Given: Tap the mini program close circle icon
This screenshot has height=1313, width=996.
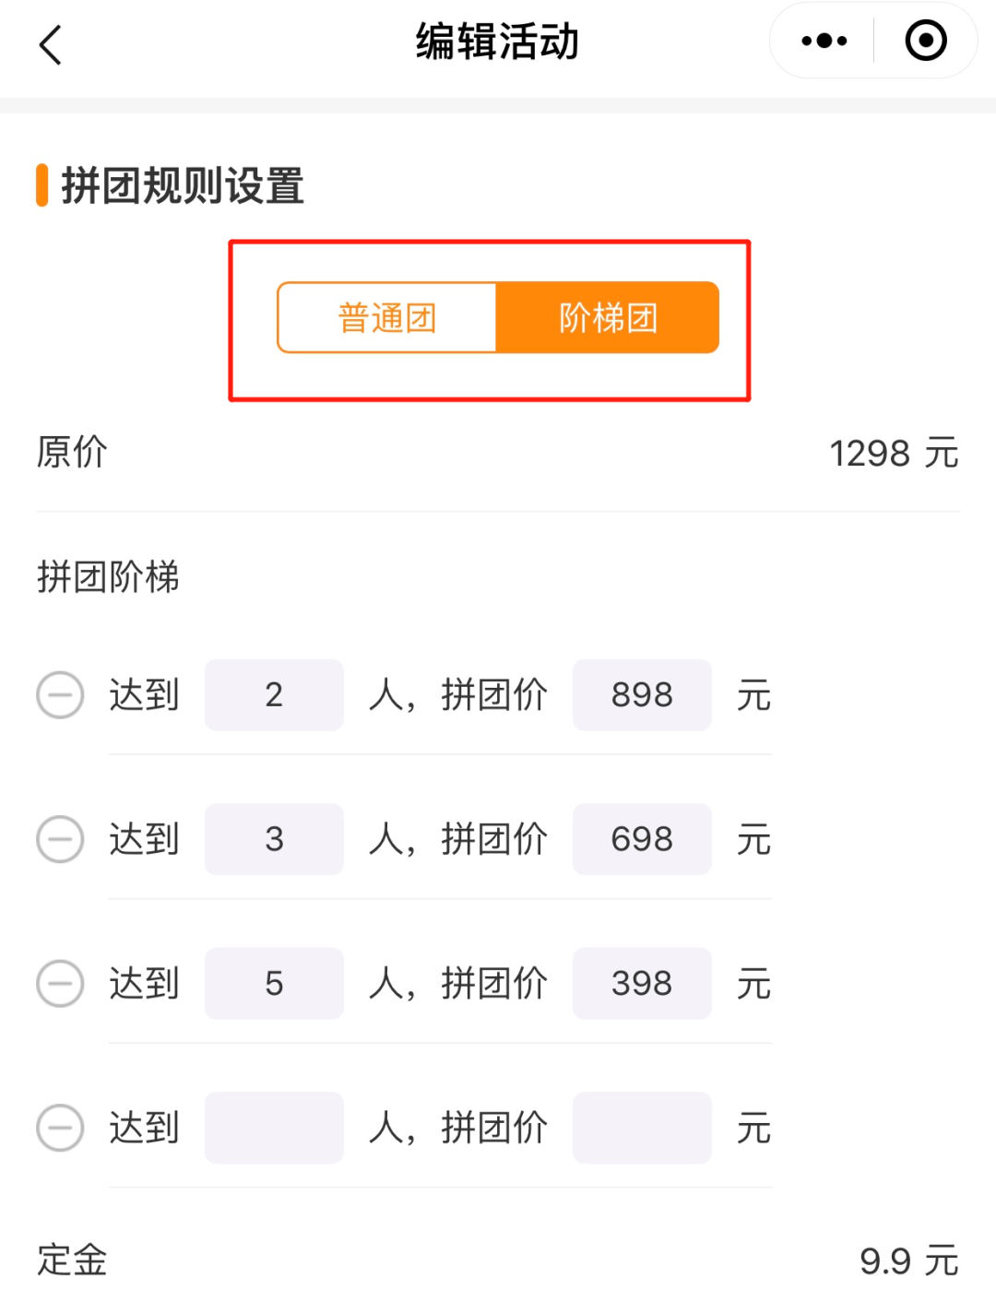Looking at the screenshot, I should coord(925,41).
